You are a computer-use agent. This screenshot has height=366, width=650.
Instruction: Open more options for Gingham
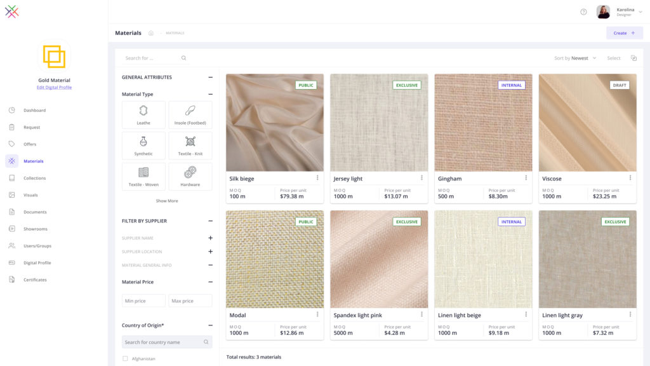[526, 178]
